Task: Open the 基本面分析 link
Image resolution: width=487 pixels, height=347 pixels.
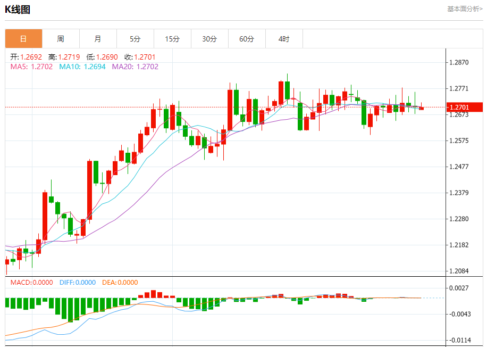Action: click(x=465, y=9)
